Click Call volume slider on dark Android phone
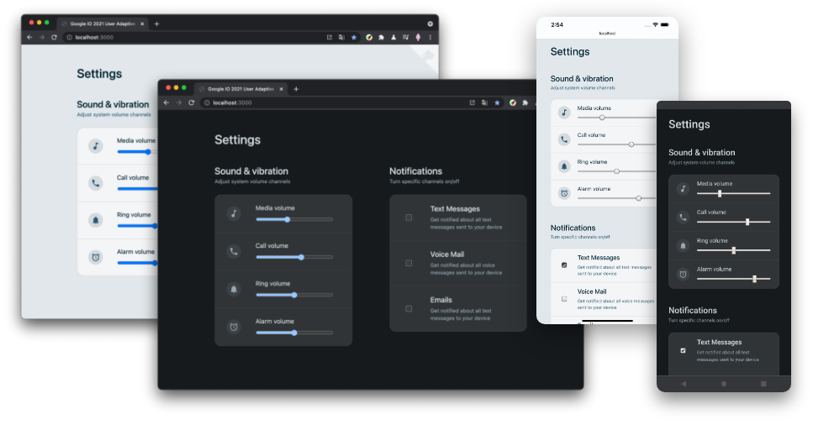 [734, 222]
